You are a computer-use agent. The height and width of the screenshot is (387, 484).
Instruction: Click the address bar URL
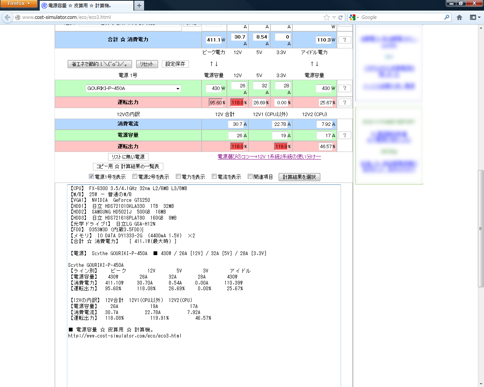tap(67, 17)
